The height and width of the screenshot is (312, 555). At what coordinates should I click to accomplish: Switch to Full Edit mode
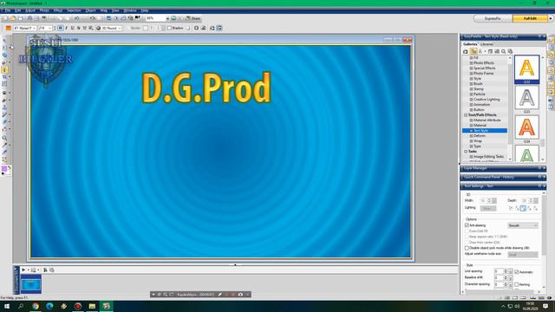click(x=530, y=18)
